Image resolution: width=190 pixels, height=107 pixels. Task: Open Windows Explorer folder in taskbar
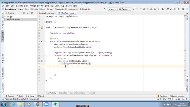[20, 104]
